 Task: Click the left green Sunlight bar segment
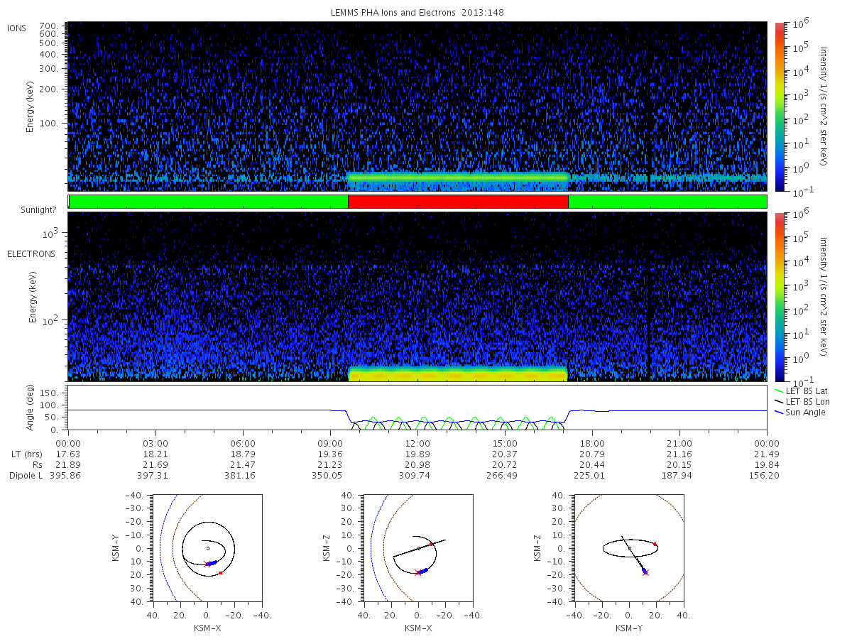point(209,202)
